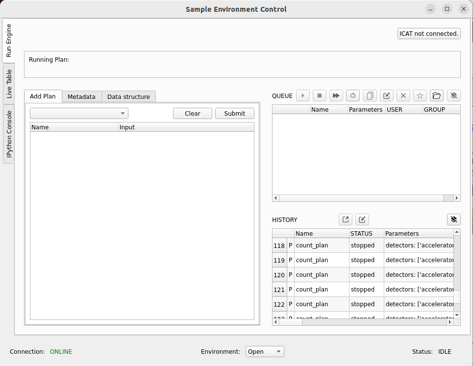Switch to the Data structure tab
The height and width of the screenshot is (366, 473).
coord(128,97)
